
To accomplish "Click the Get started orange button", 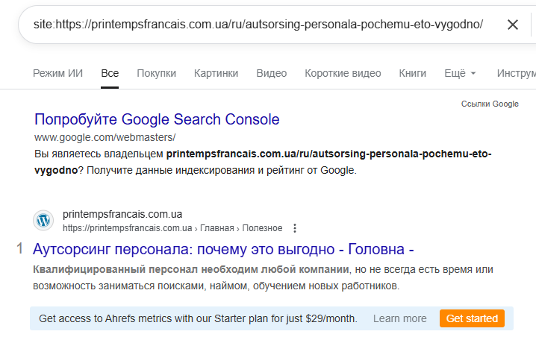I will pos(472,318).
